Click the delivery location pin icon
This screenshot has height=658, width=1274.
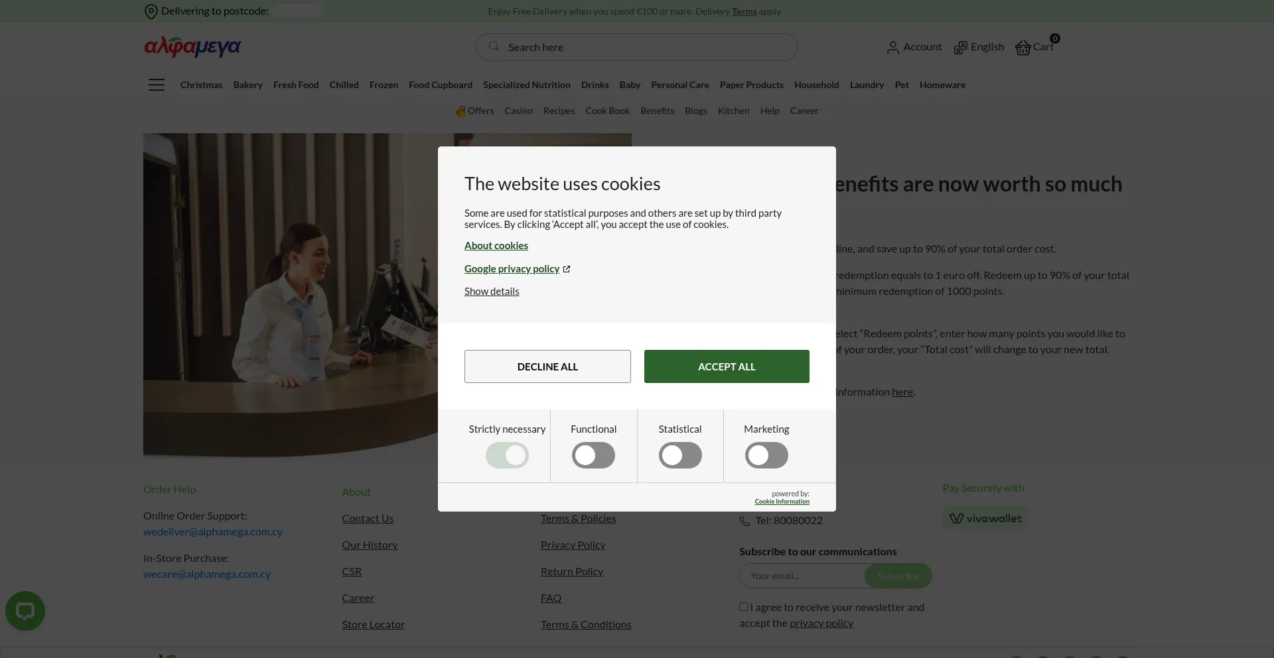151,11
